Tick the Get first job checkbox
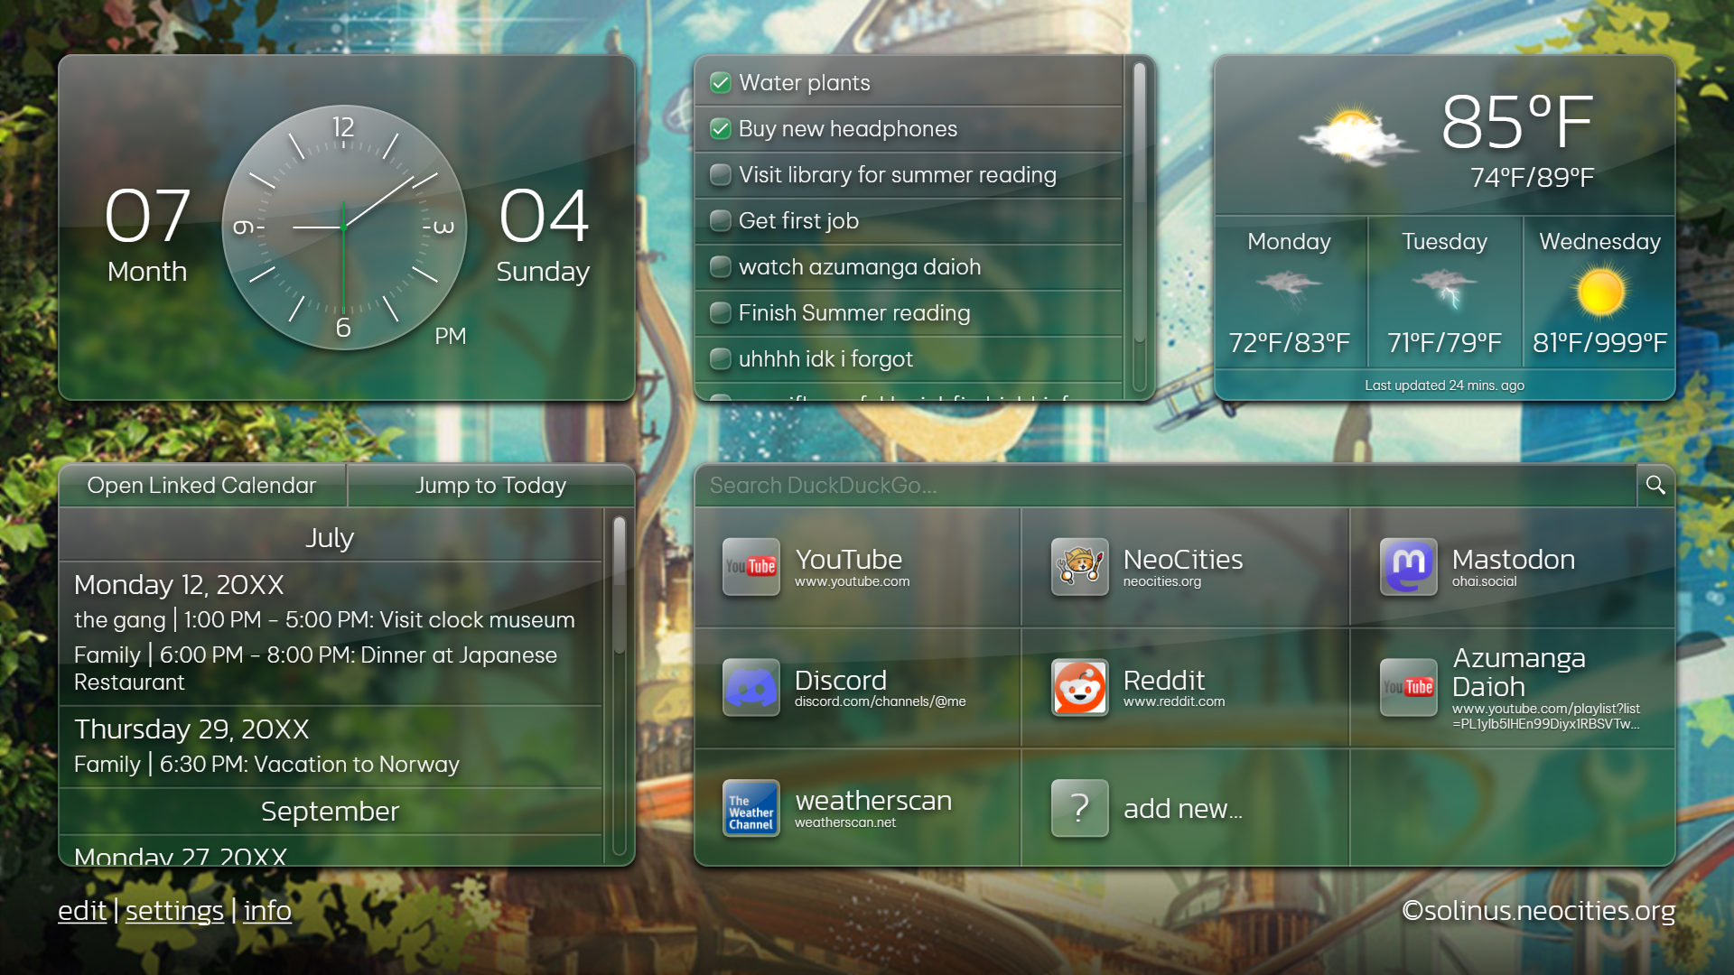This screenshot has width=1734, height=975. pyautogui.click(x=720, y=221)
